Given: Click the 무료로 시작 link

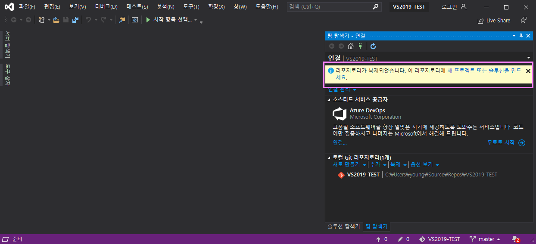Looking at the screenshot, I should 501,142.
